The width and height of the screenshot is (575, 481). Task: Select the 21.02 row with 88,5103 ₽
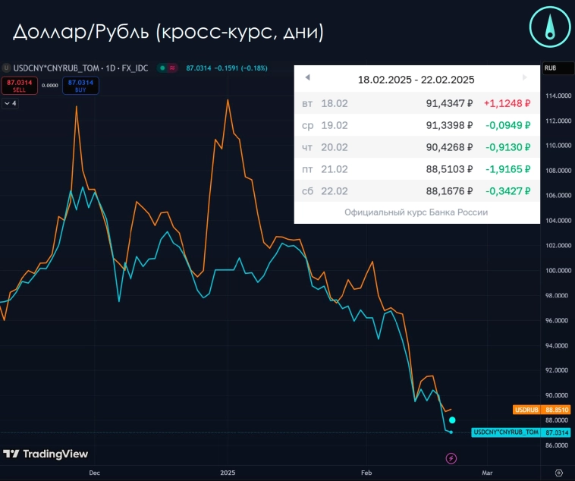click(x=417, y=169)
